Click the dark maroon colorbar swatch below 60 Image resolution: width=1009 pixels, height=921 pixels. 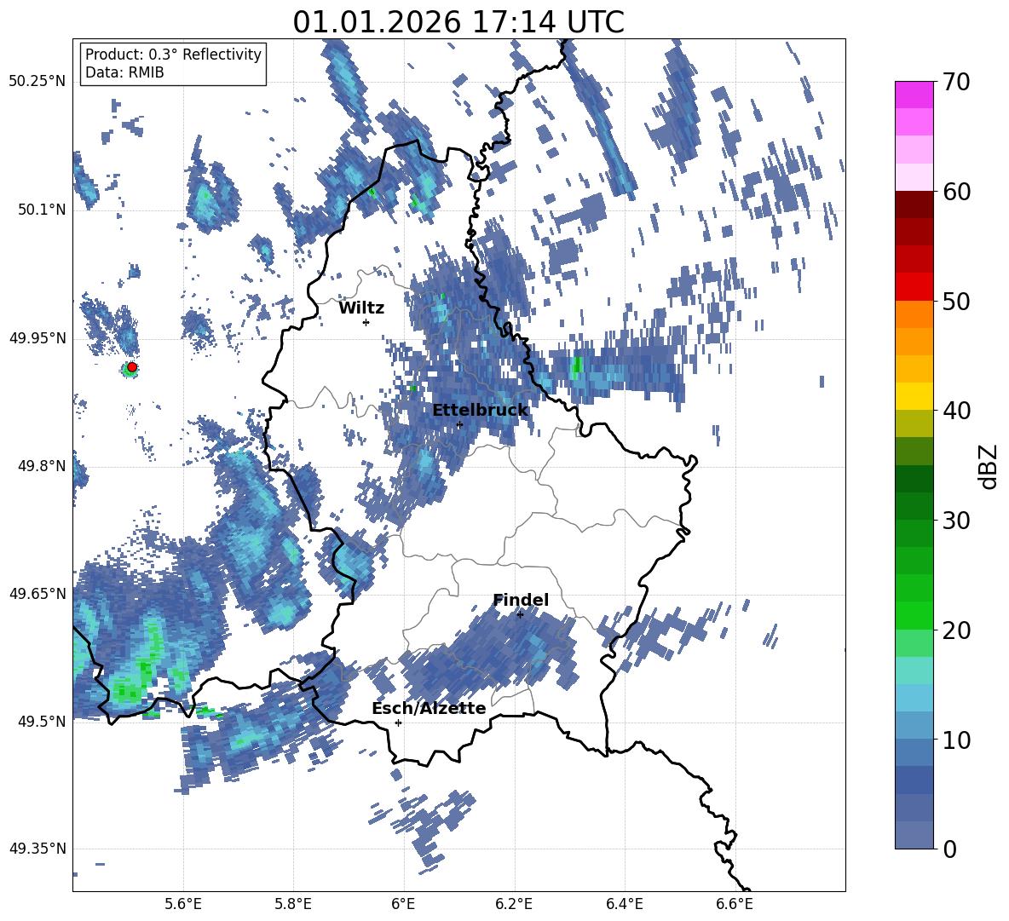[914, 204]
